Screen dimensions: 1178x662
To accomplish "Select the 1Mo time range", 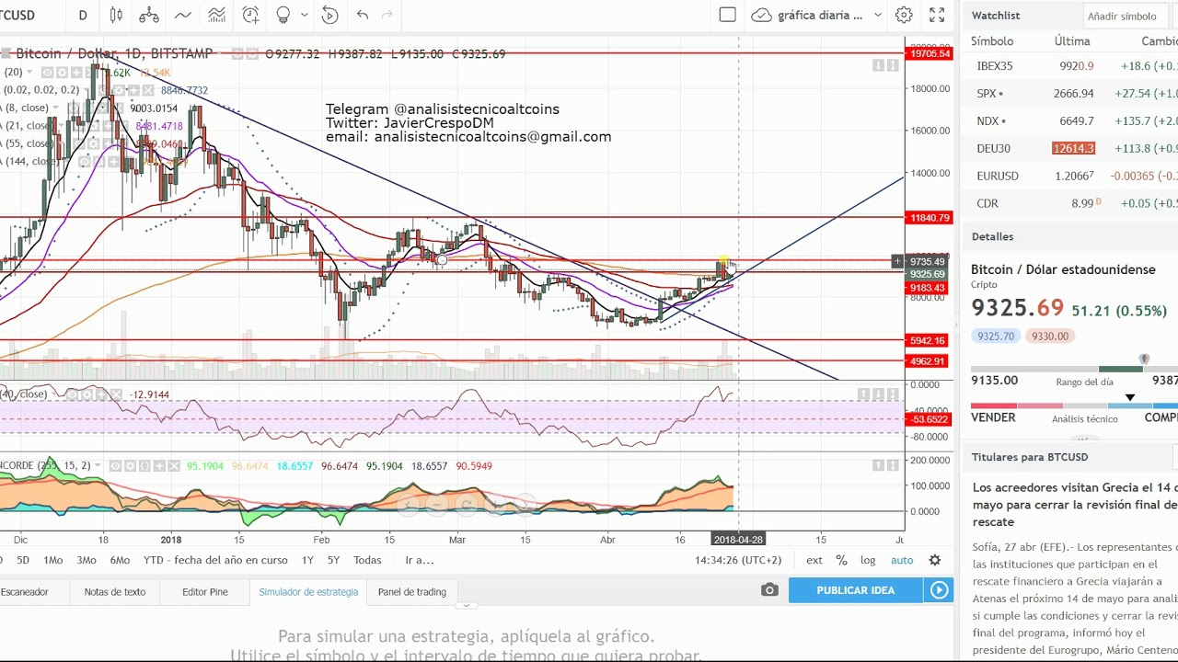I will (53, 560).
